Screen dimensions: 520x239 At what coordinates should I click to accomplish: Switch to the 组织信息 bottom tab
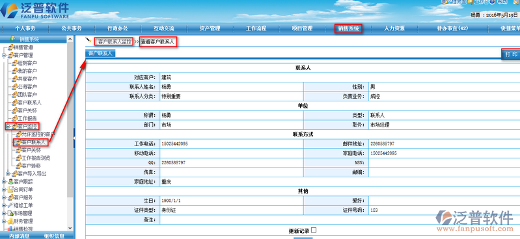pos(54,236)
